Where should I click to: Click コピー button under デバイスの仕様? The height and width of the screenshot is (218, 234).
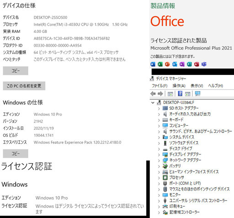pos(16,71)
